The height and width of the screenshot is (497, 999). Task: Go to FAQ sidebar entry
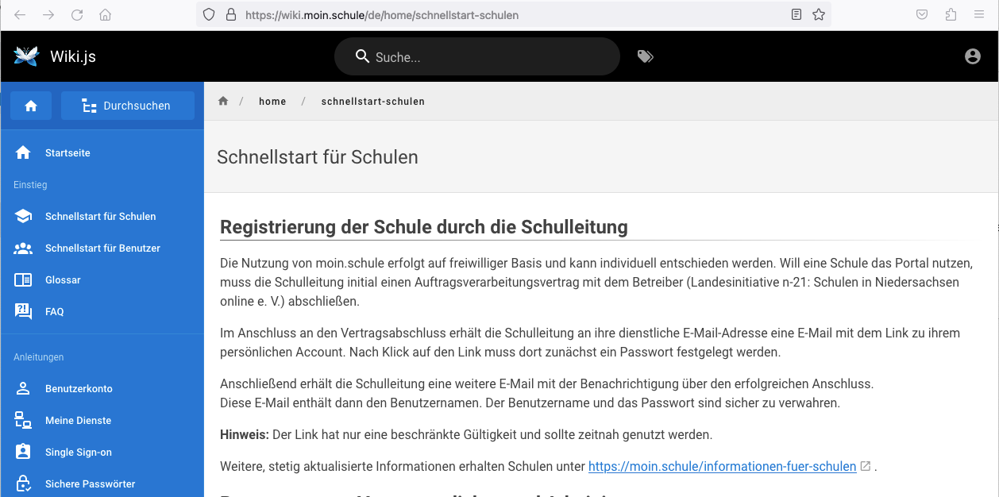tap(54, 311)
